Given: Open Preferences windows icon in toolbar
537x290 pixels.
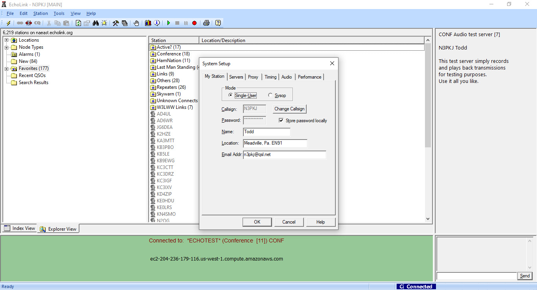Looking at the screenshot, I should (124, 23).
